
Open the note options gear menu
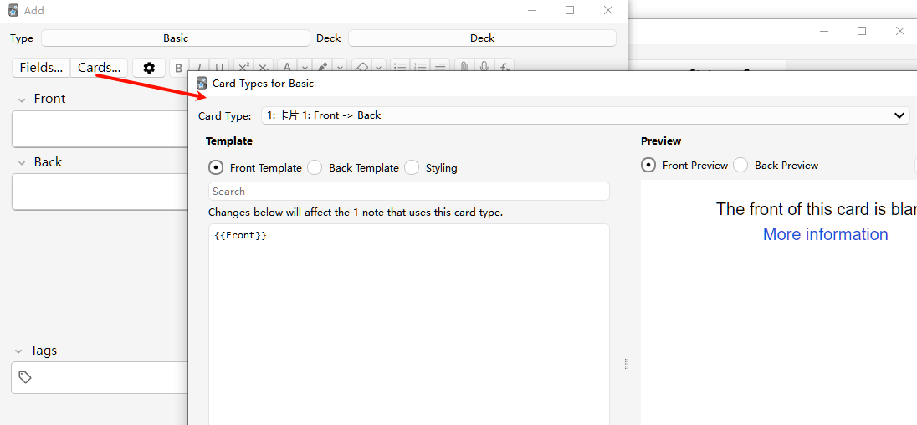pos(149,68)
